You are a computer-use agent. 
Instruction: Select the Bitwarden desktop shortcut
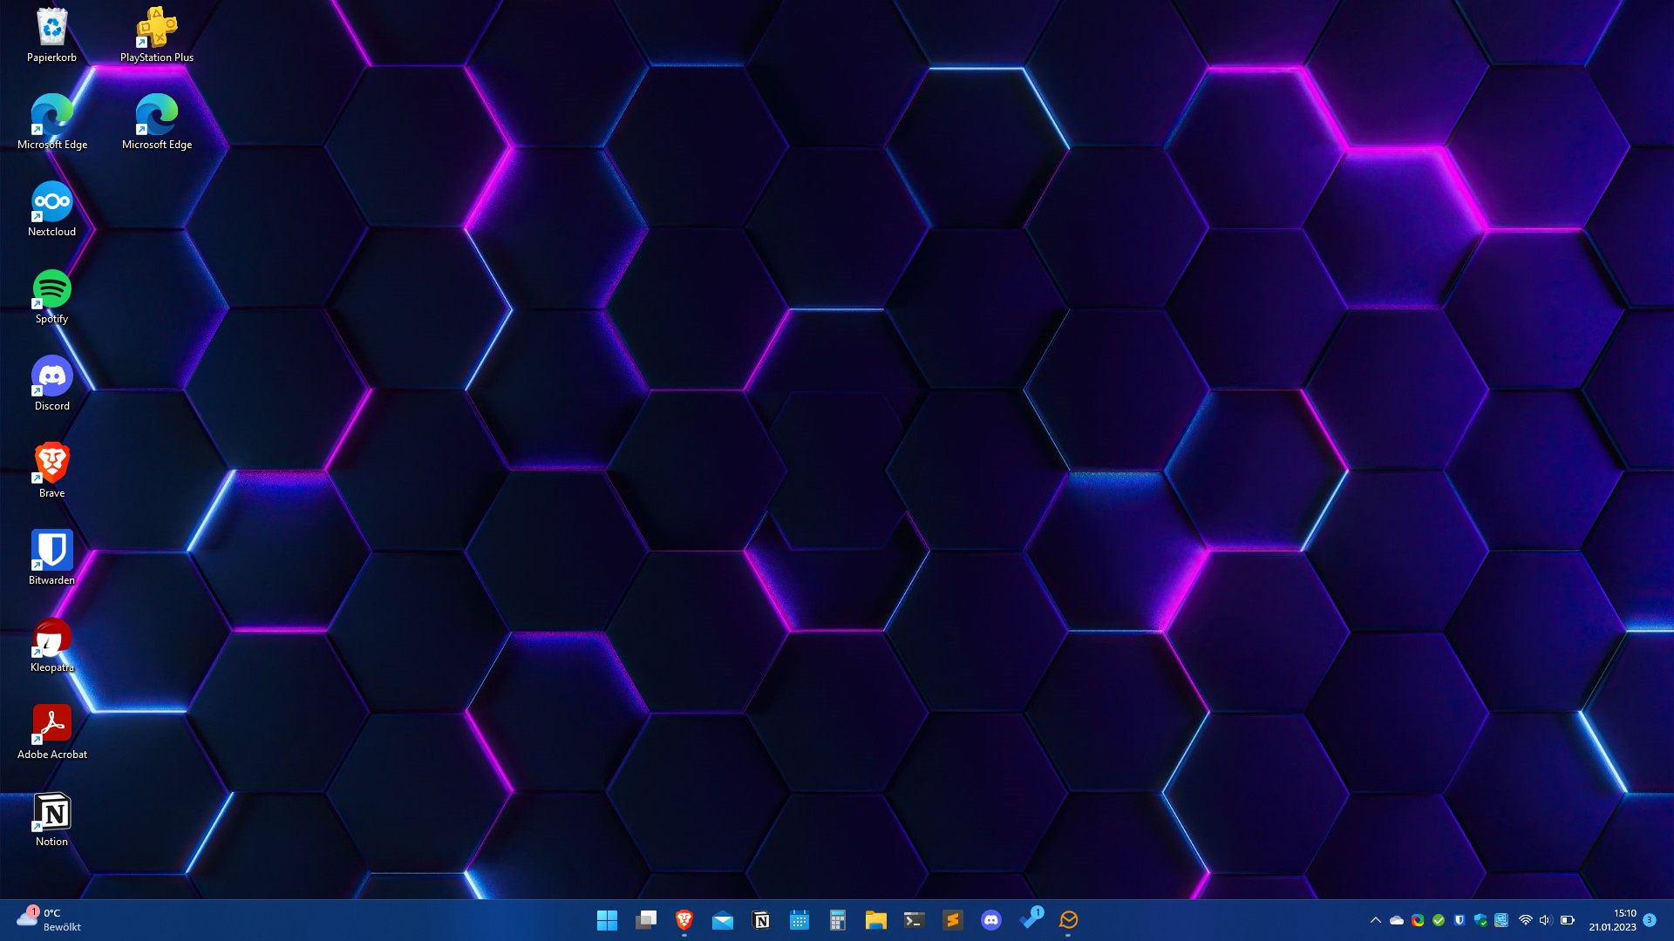click(x=52, y=558)
